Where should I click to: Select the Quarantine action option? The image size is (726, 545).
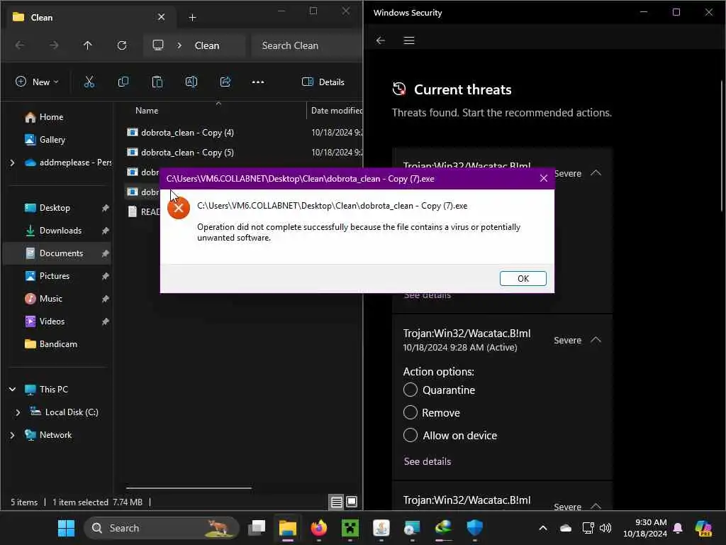click(411, 390)
